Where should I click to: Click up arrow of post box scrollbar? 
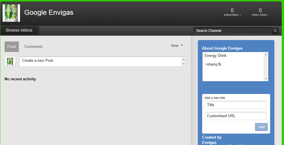pyautogui.click(x=184, y=59)
